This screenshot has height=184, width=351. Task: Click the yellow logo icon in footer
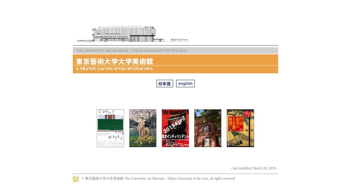pyautogui.click(x=76, y=179)
